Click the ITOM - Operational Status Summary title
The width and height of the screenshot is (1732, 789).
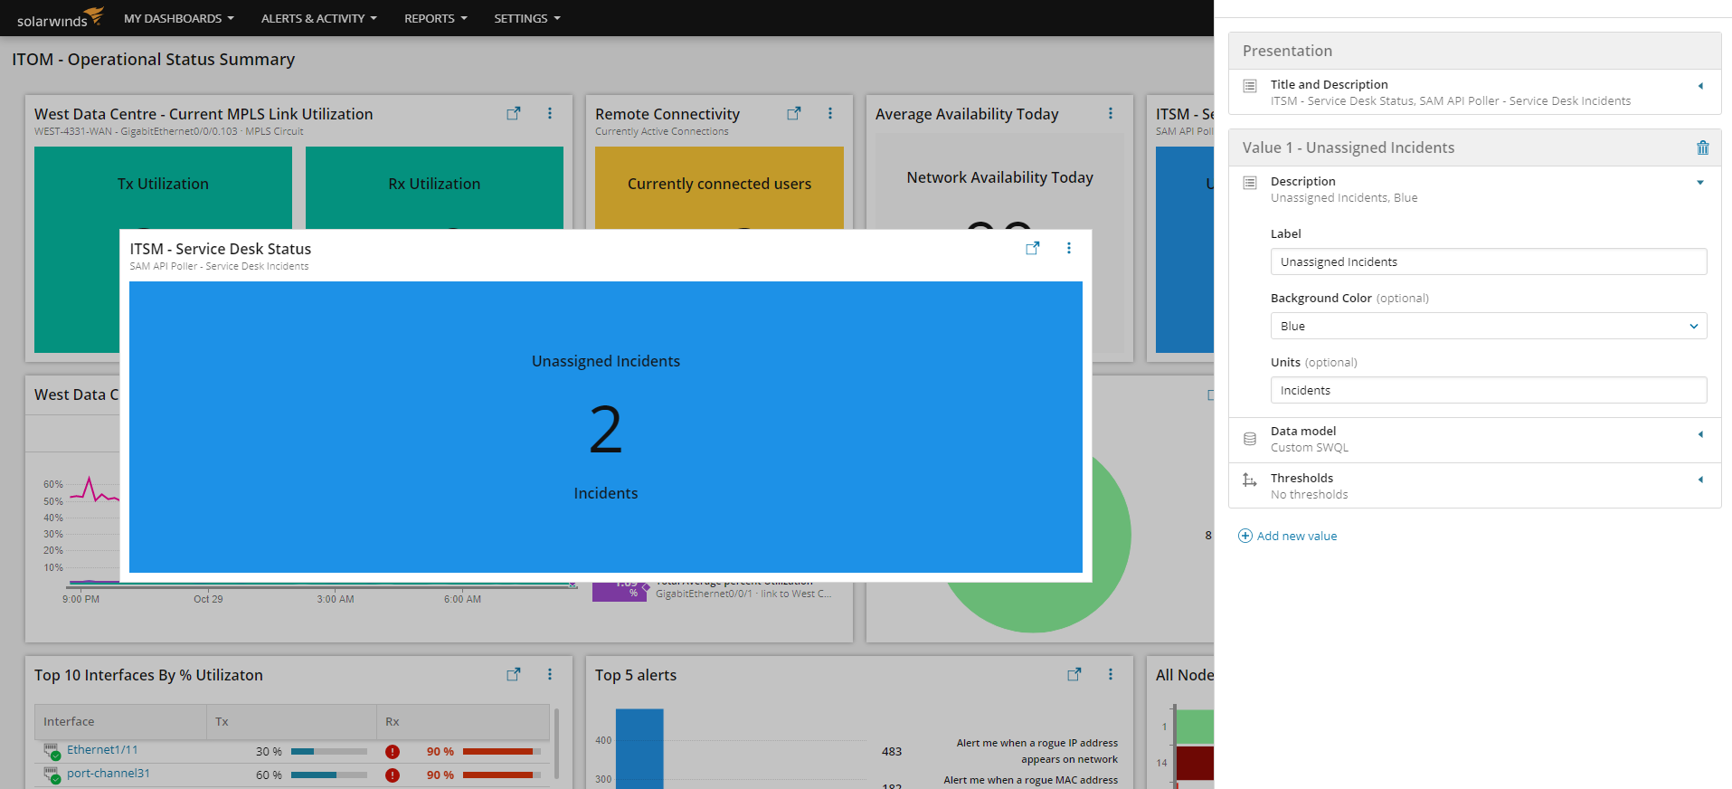(154, 60)
